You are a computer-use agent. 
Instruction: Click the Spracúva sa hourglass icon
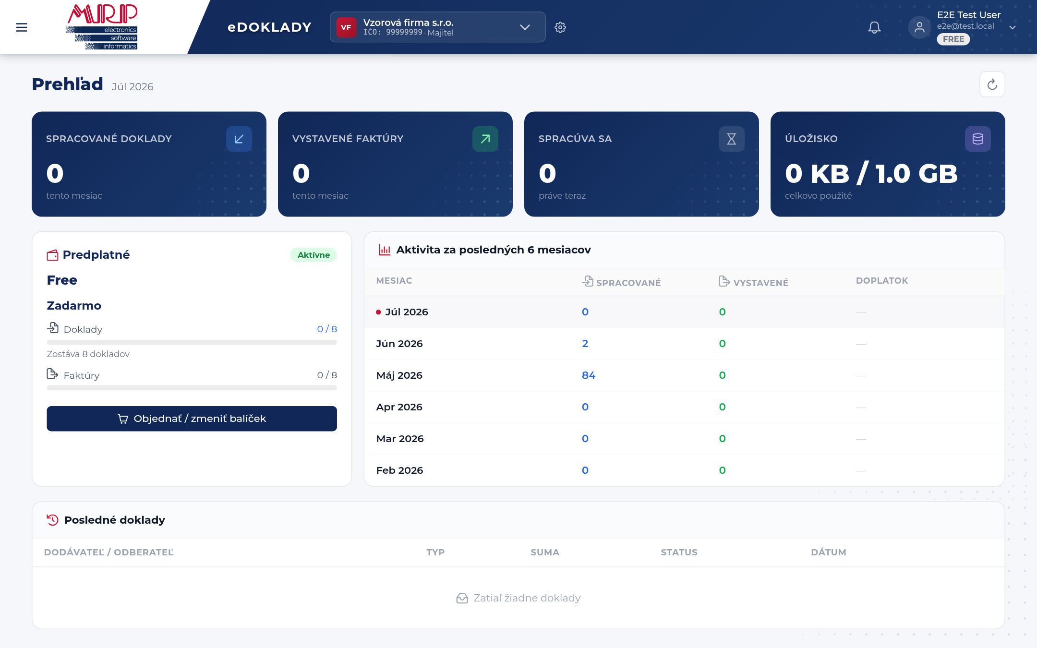click(x=732, y=139)
